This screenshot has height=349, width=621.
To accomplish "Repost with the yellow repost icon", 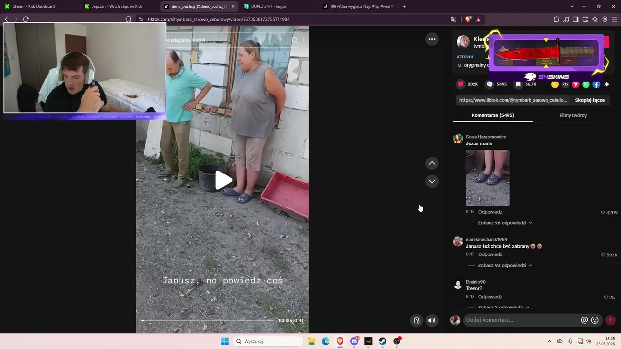I will pos(555,84).
